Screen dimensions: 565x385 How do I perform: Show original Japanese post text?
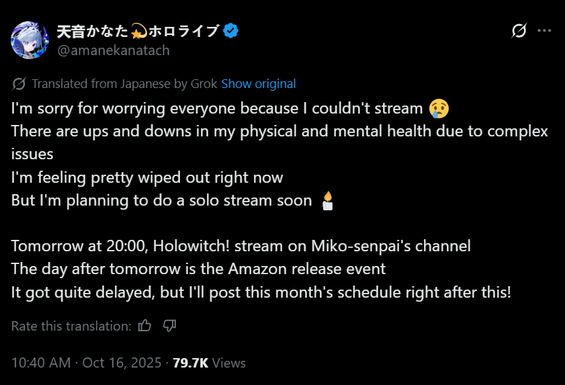click(x=259, y=84)
